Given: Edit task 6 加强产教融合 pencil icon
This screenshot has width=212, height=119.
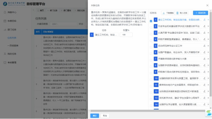Looking at the screenshot, I should tap(204, 52).
